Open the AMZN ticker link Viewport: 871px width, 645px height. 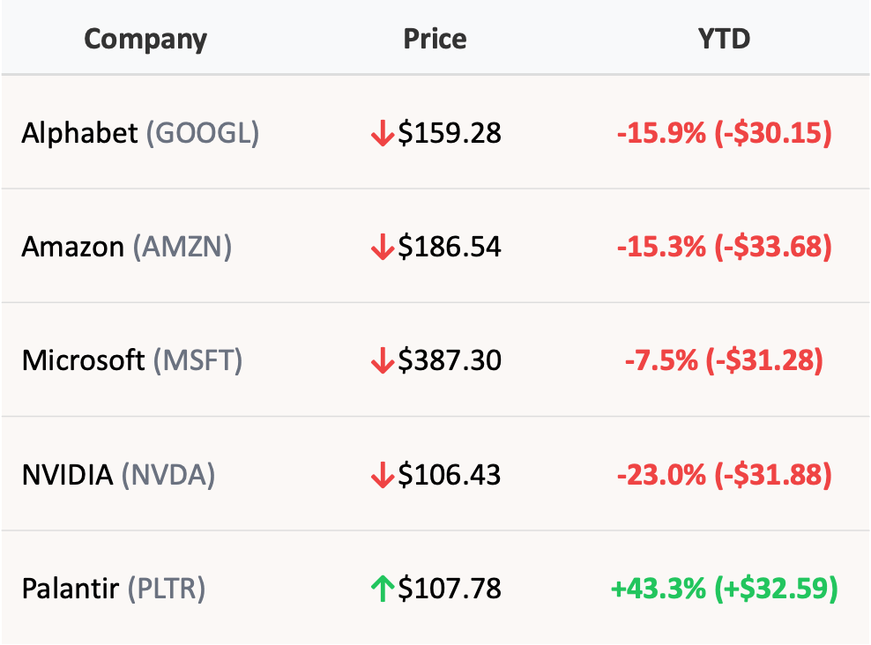tap(182, 247)
